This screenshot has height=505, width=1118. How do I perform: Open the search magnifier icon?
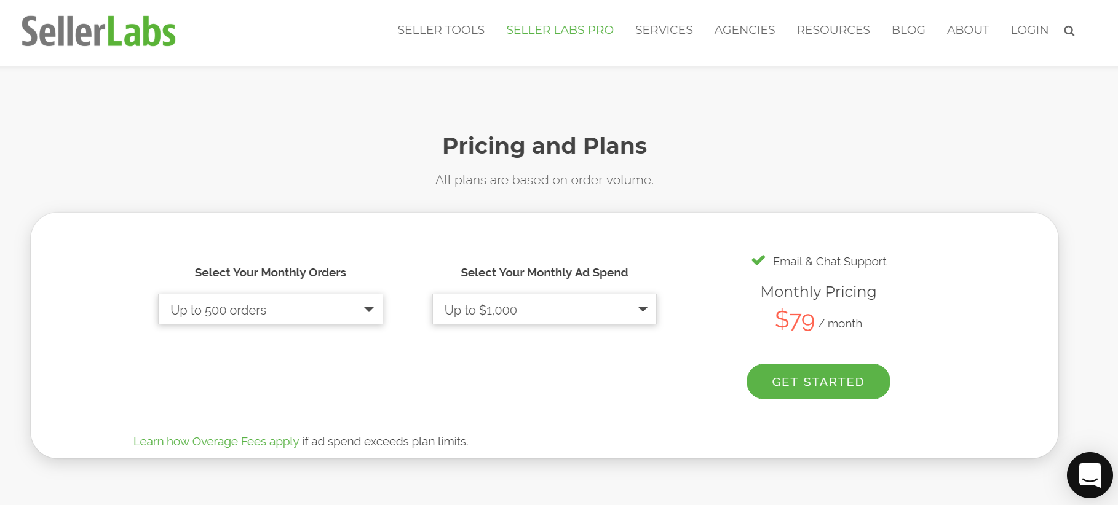pyautogui.click(x=1069, y=30)
